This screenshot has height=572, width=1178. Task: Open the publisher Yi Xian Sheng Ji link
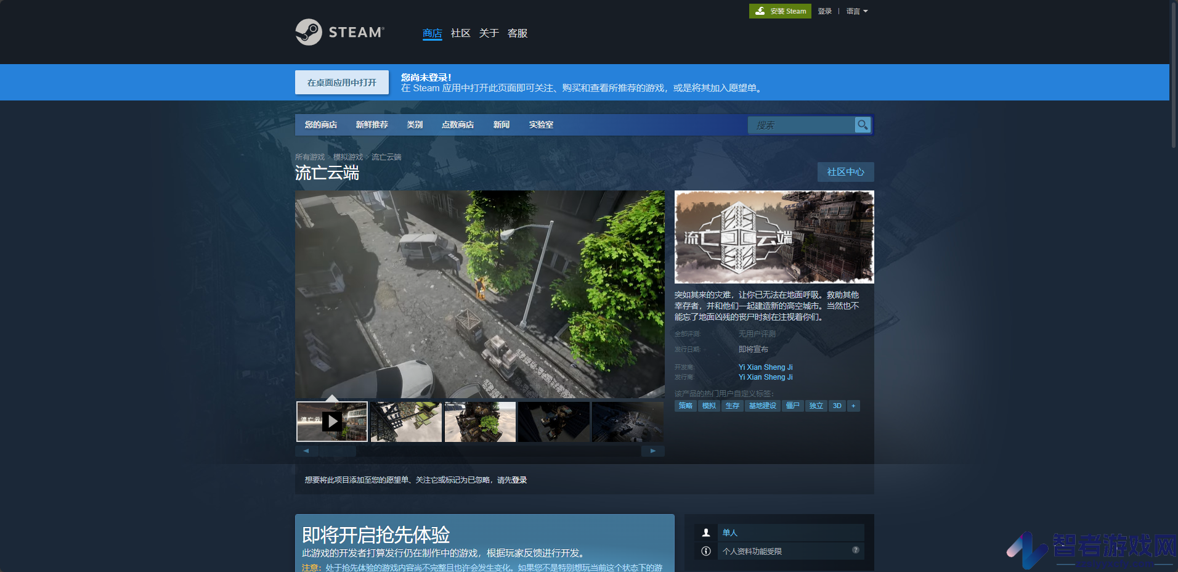tap(766, 377)
